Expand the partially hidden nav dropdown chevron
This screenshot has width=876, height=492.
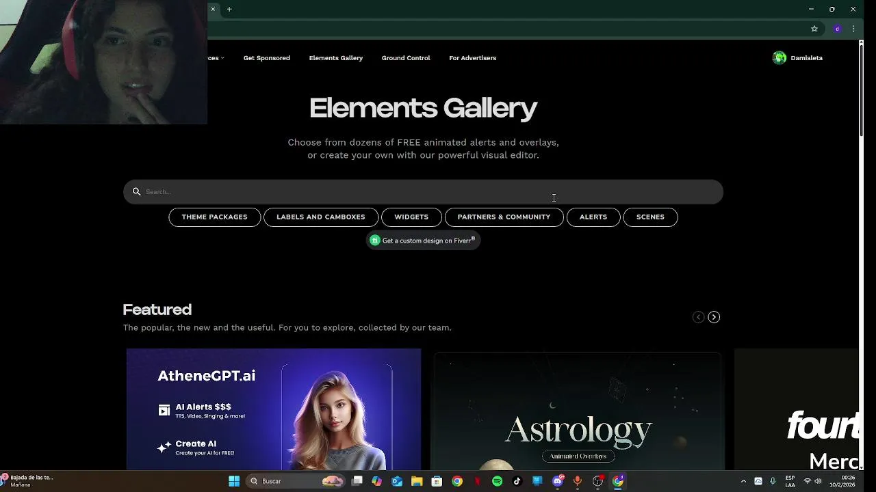coord(222,58)
